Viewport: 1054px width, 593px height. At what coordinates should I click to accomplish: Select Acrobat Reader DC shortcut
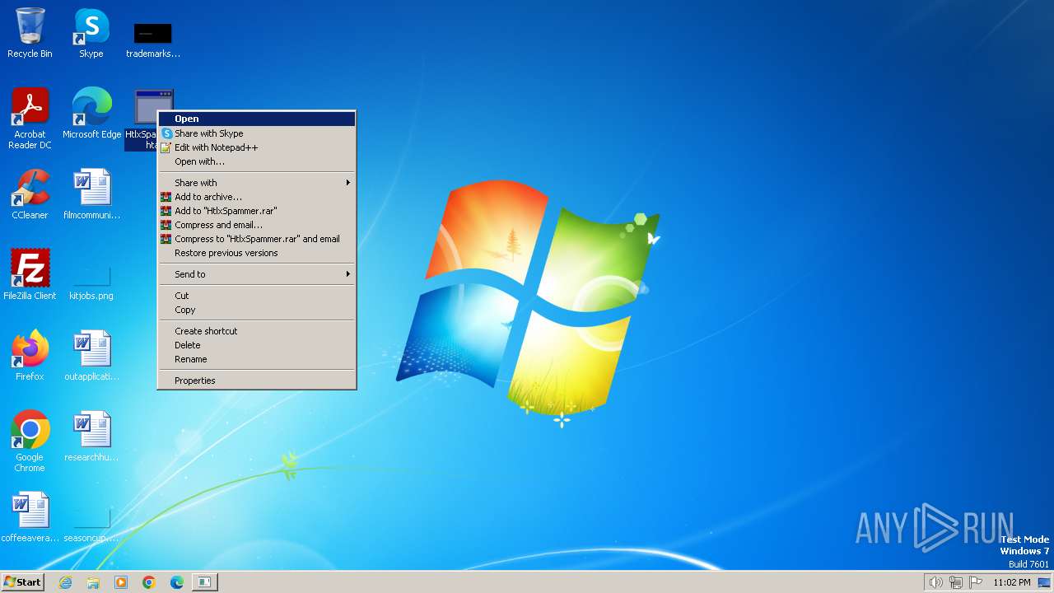pyautogui.click(x=30, y=119)
